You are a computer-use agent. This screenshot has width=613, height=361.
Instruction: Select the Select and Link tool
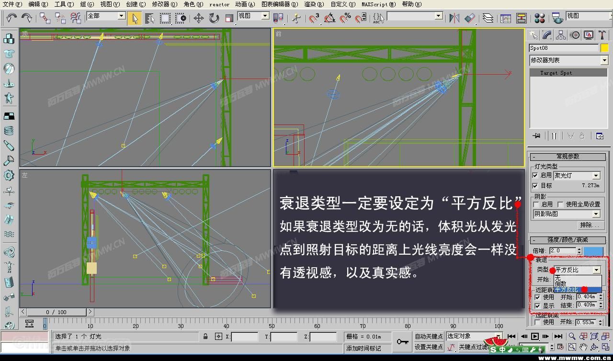(x=45, y=18)
